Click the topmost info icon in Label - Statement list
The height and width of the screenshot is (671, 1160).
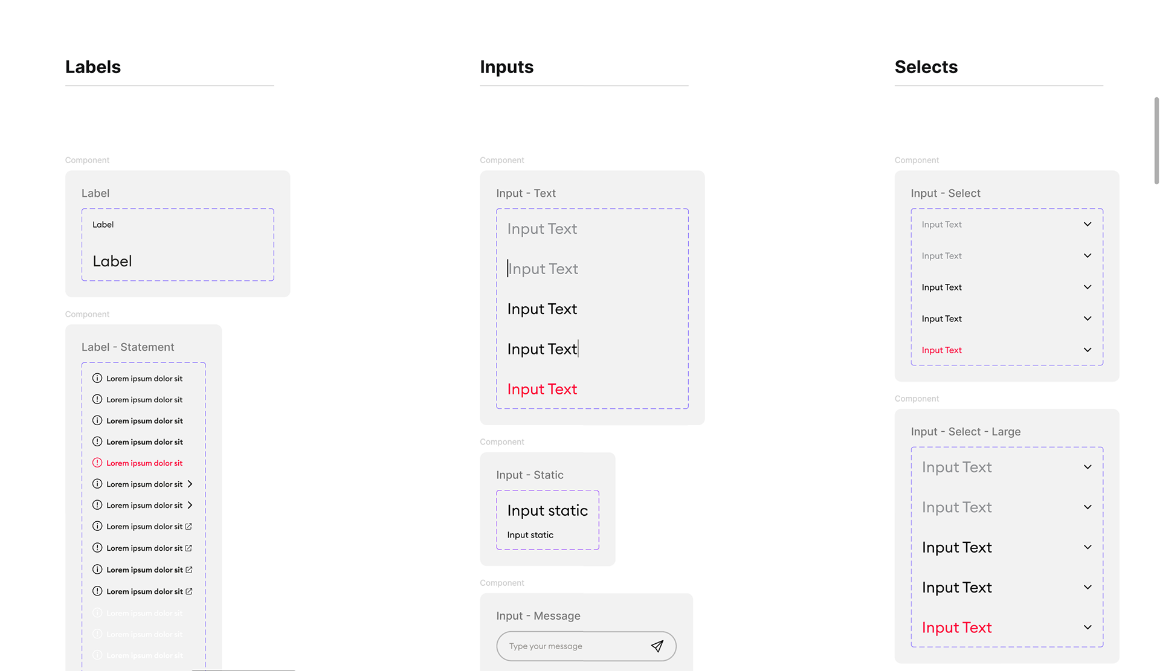click(x=97, y=379)
